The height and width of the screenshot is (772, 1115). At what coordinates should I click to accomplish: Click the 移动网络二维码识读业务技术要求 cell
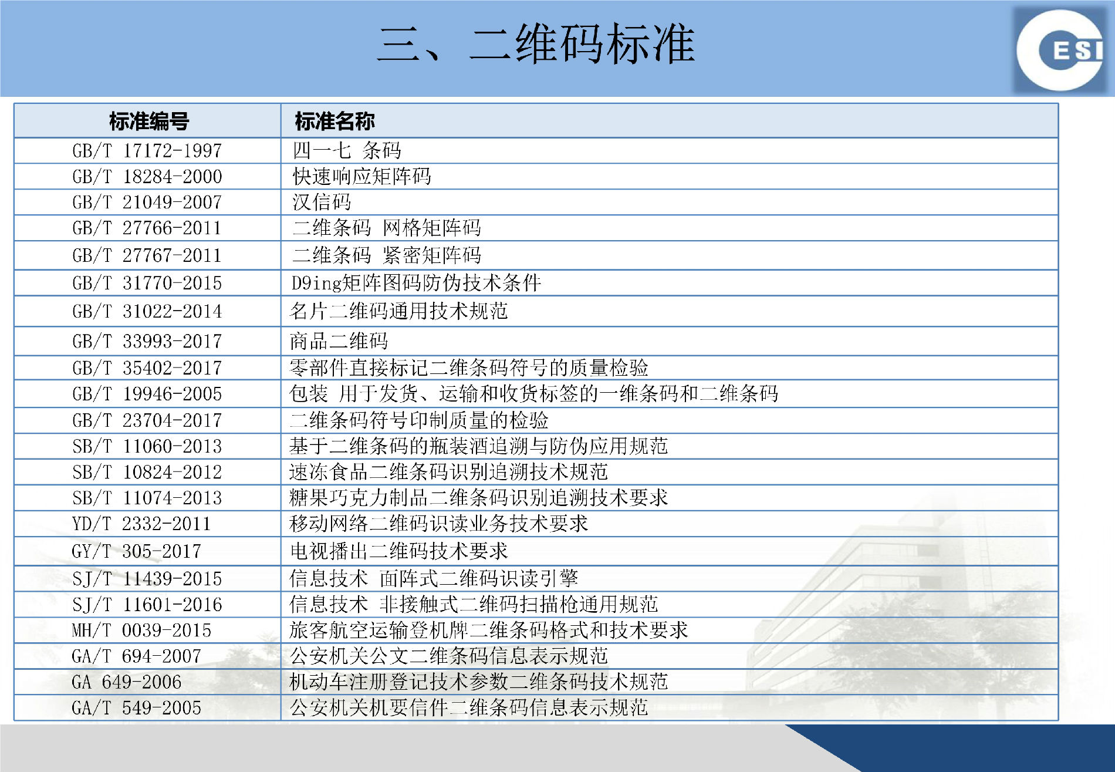click(x=438, y=524)
